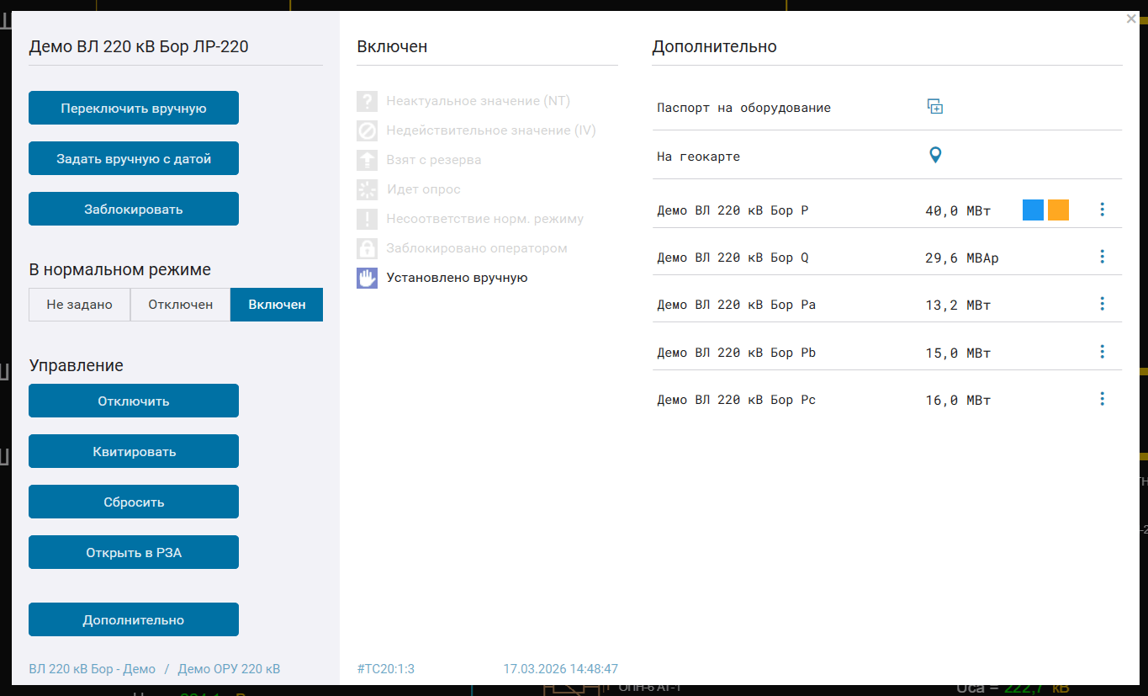Click the 'Установлено вручную' hand icon
The width and height of the screenshot is (1148, 696).
pos(367,278)
